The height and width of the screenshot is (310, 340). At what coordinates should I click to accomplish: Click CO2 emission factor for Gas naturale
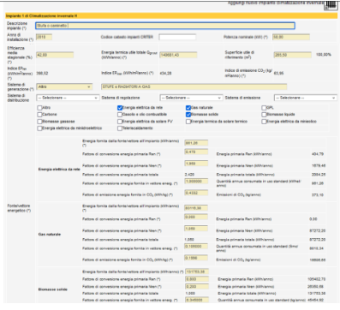(x=196, y=258)
